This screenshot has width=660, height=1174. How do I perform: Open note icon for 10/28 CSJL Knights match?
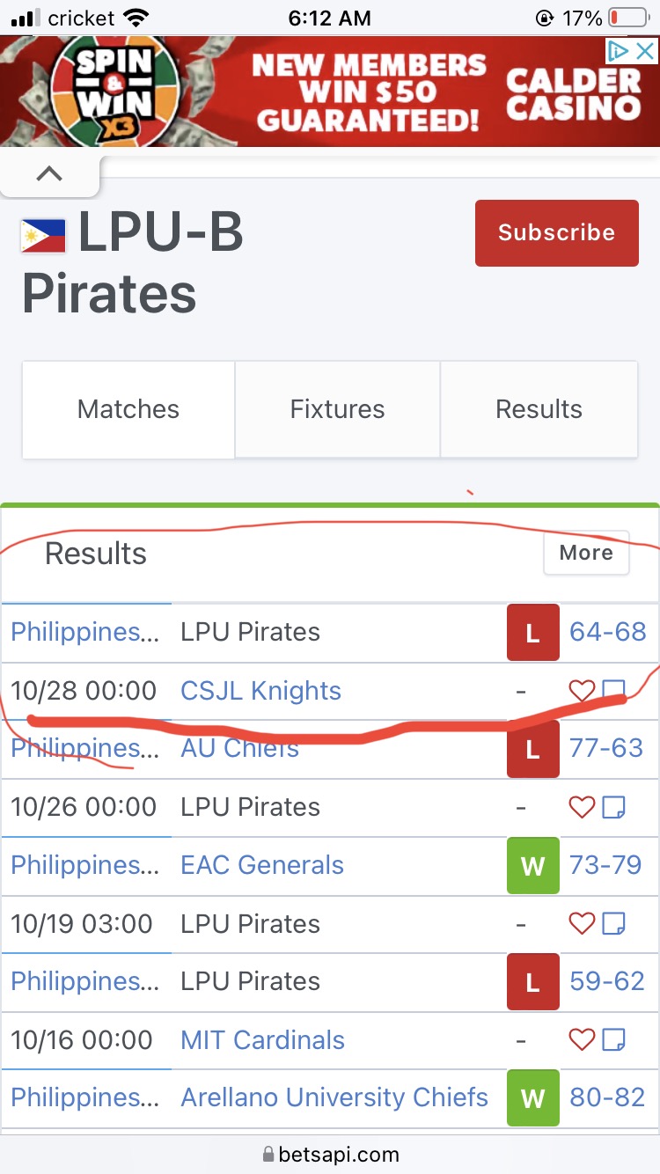click(x=613, y=691)
